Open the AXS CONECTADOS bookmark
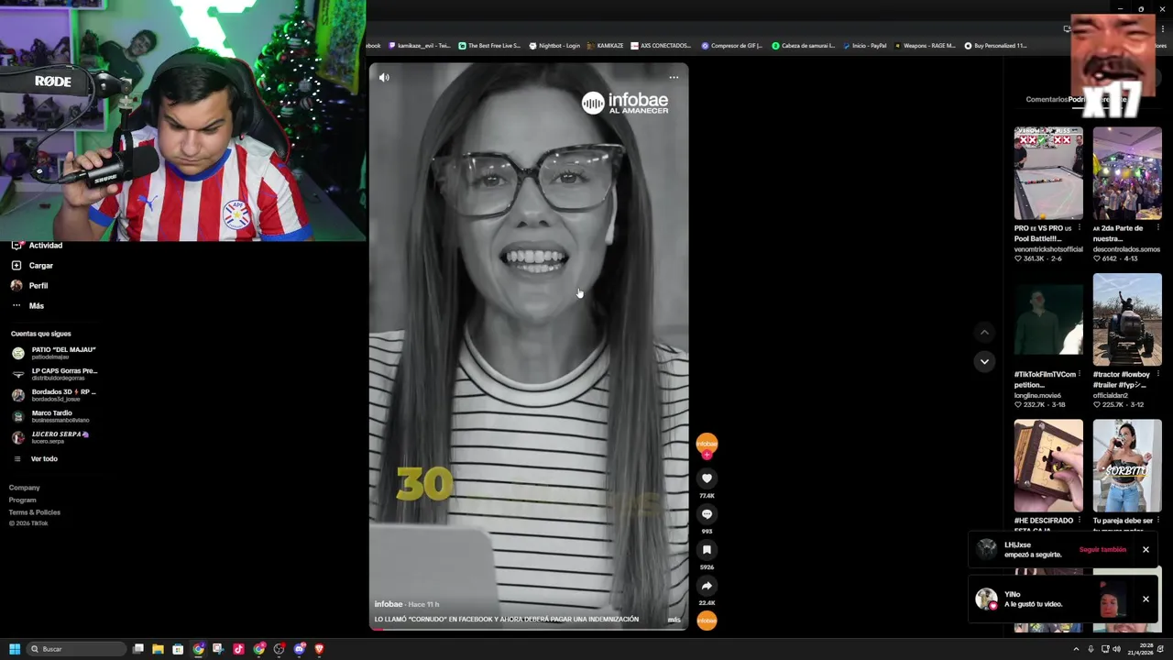 point(661,46)
